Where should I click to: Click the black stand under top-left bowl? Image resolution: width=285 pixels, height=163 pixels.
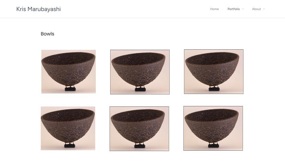click(70, 89)
